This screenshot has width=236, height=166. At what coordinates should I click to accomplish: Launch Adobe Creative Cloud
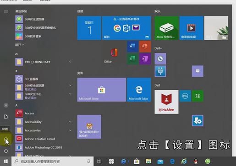tap(44, 139)
